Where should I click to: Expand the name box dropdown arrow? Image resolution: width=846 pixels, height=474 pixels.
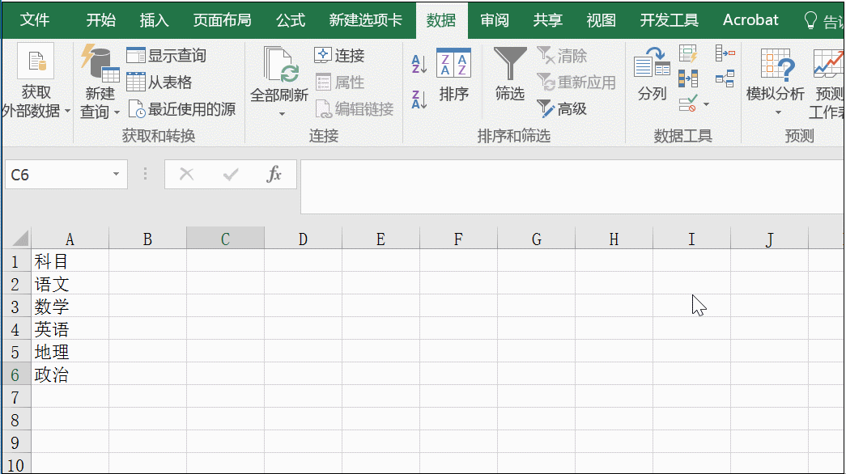point(116,174)
